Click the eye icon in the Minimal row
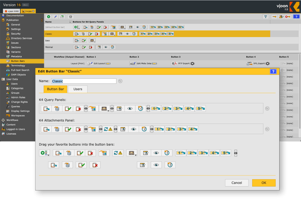Screen dimensions: 301x201 (x=106, y=47)
